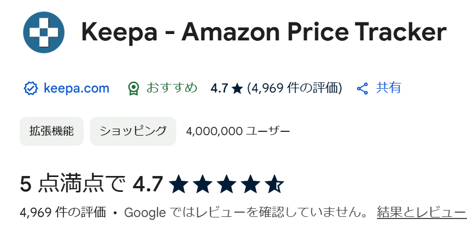Screen dimensions: 467x227
Task: Click the fourth large rating star
Action: tap(251, 185)
